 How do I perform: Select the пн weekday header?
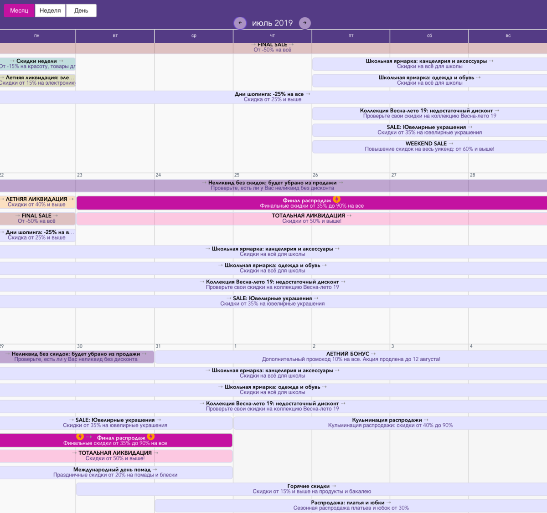pyautogui.click(x=37, y=36)
